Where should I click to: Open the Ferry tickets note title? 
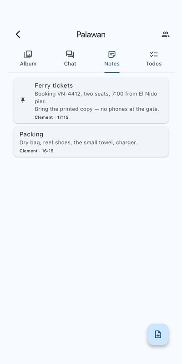click(54, 86)
